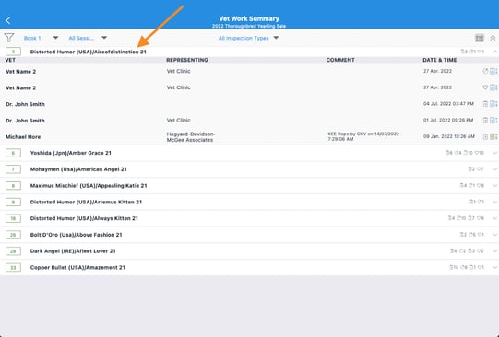Click lot number box 33
Viewport: 499px width, 337px height.
tap(13, 267)
